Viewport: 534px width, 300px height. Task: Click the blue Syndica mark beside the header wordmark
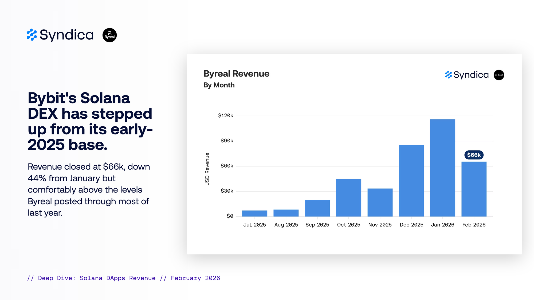[32, 35]
